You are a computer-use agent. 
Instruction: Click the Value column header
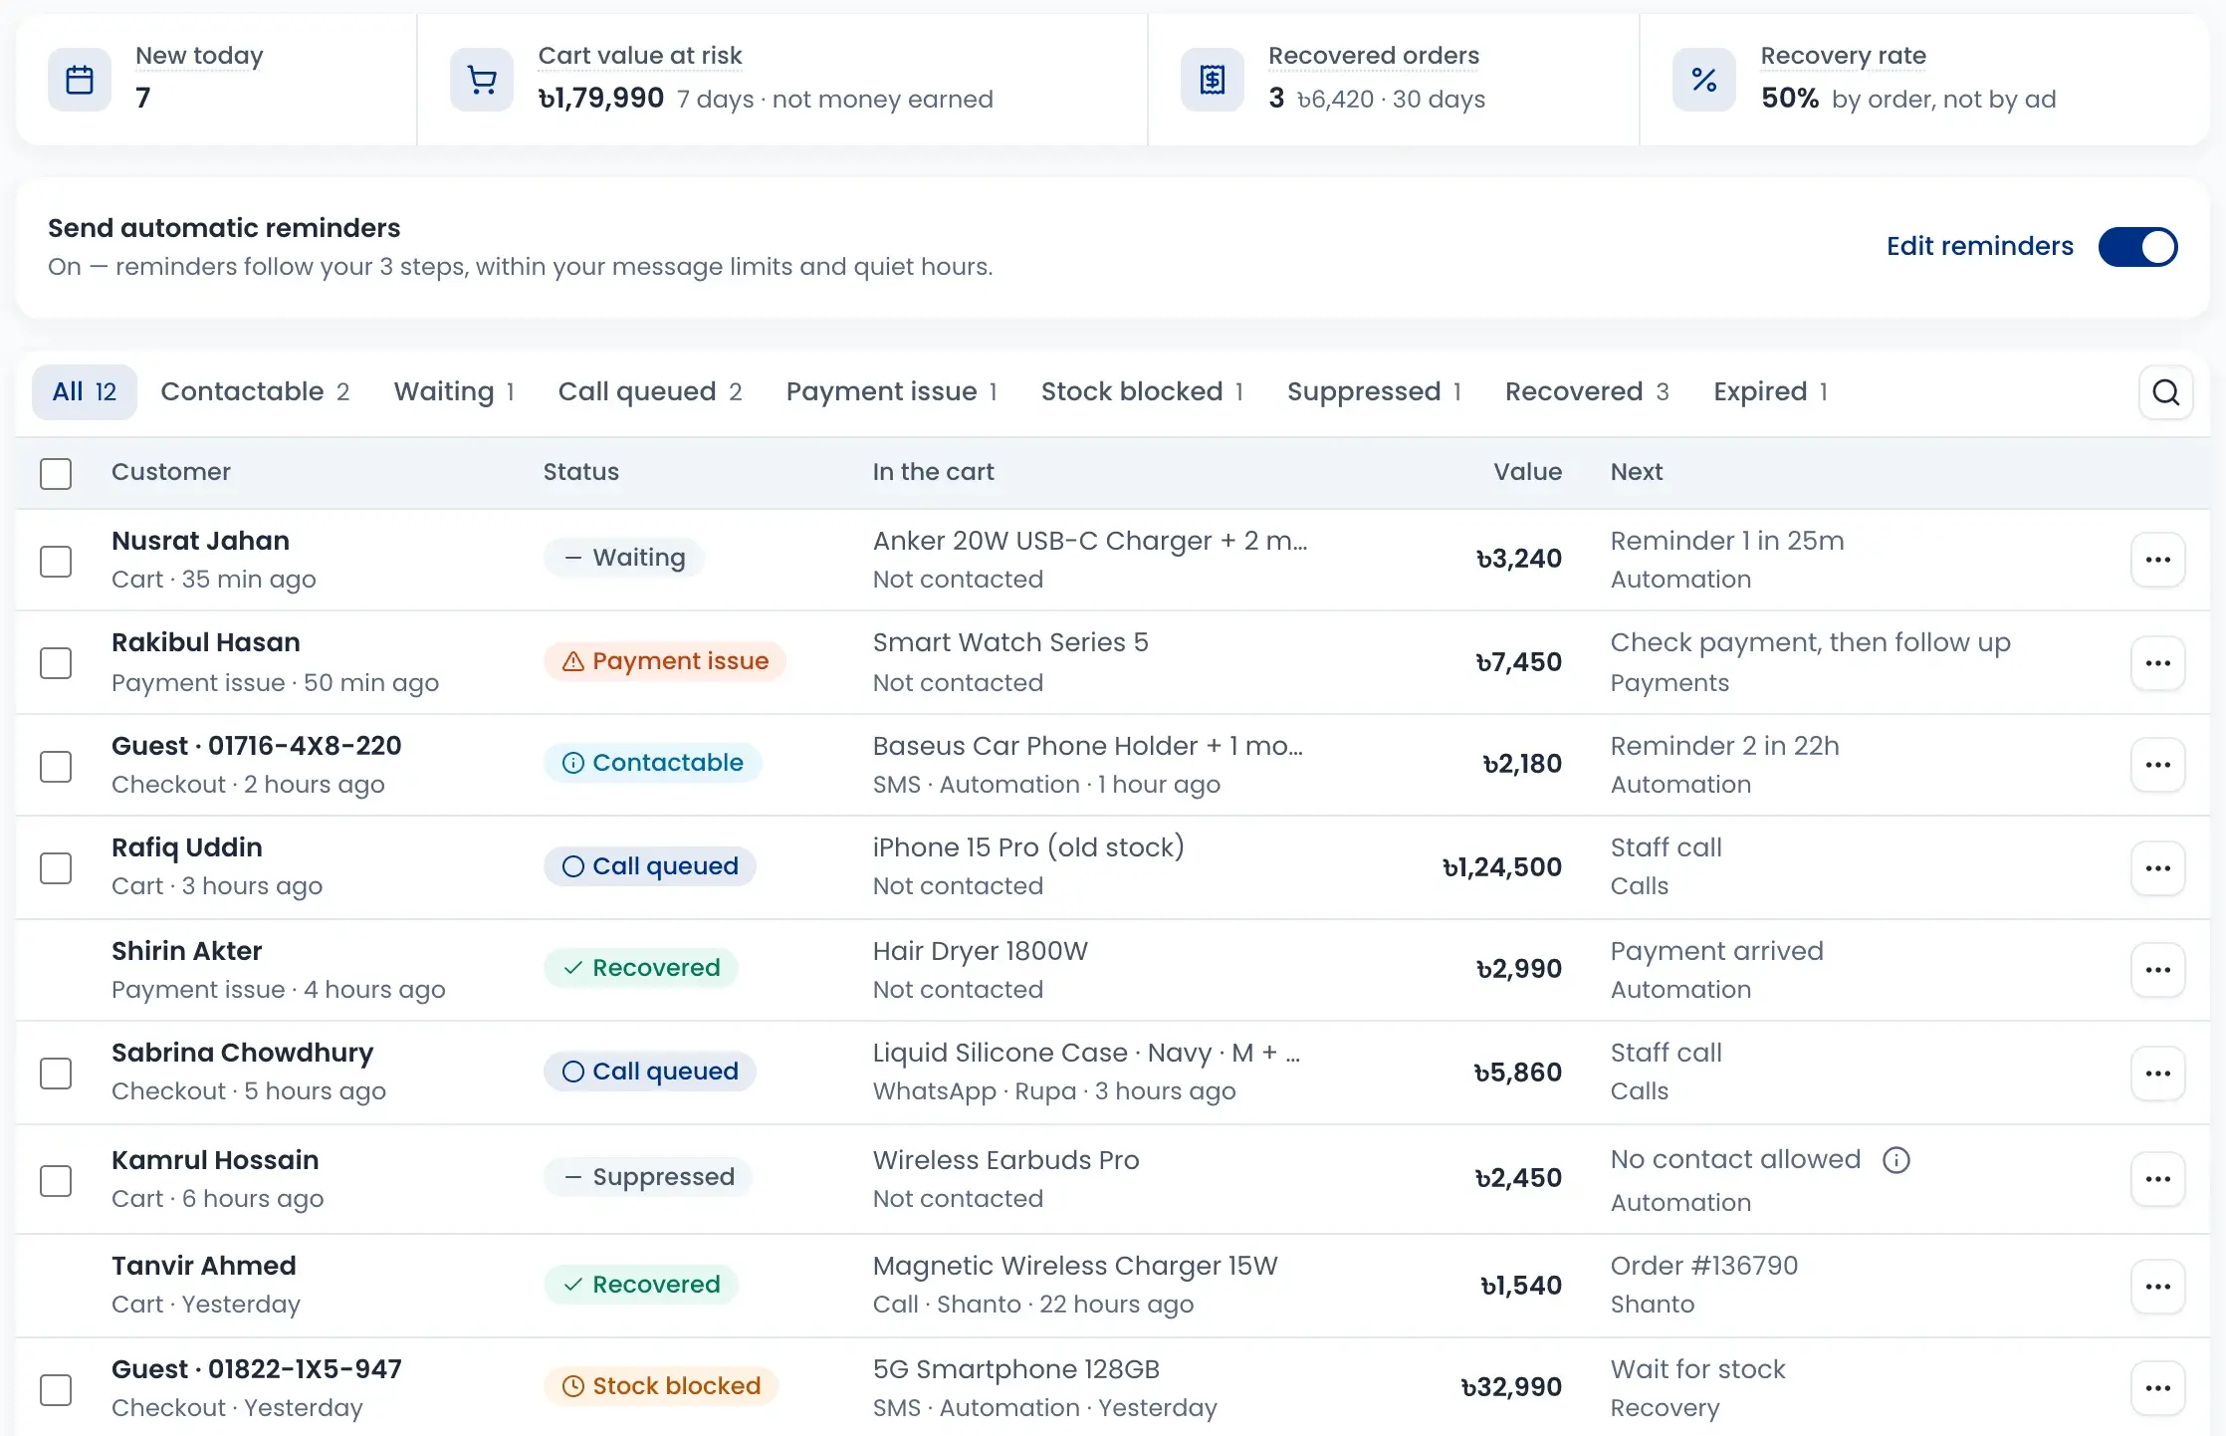[x=1527, y=472]
